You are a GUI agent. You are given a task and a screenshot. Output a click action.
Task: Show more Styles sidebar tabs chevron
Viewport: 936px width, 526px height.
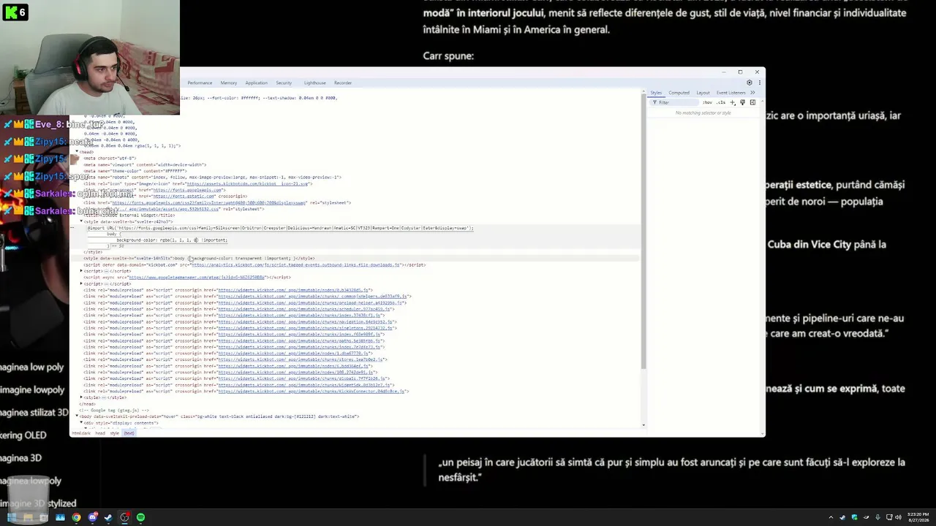click(752, 93)
